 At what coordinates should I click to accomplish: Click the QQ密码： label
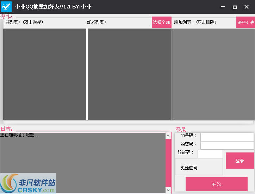[x=188, y=144]
